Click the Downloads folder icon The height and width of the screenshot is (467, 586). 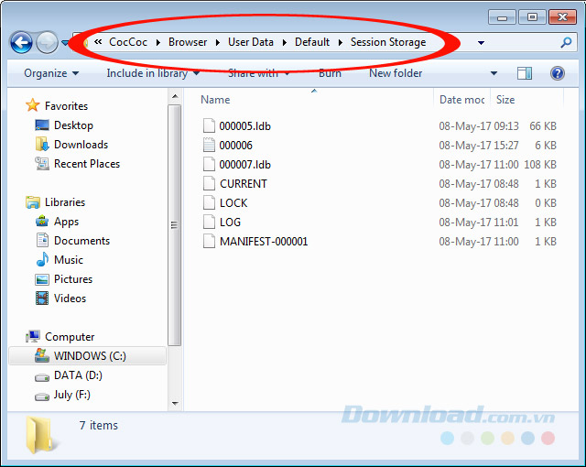click(x=42, y=144)
